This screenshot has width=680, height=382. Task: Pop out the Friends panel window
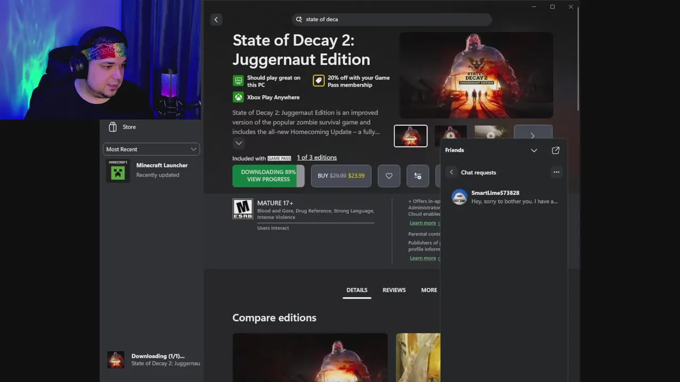click(x=556, y=150)
